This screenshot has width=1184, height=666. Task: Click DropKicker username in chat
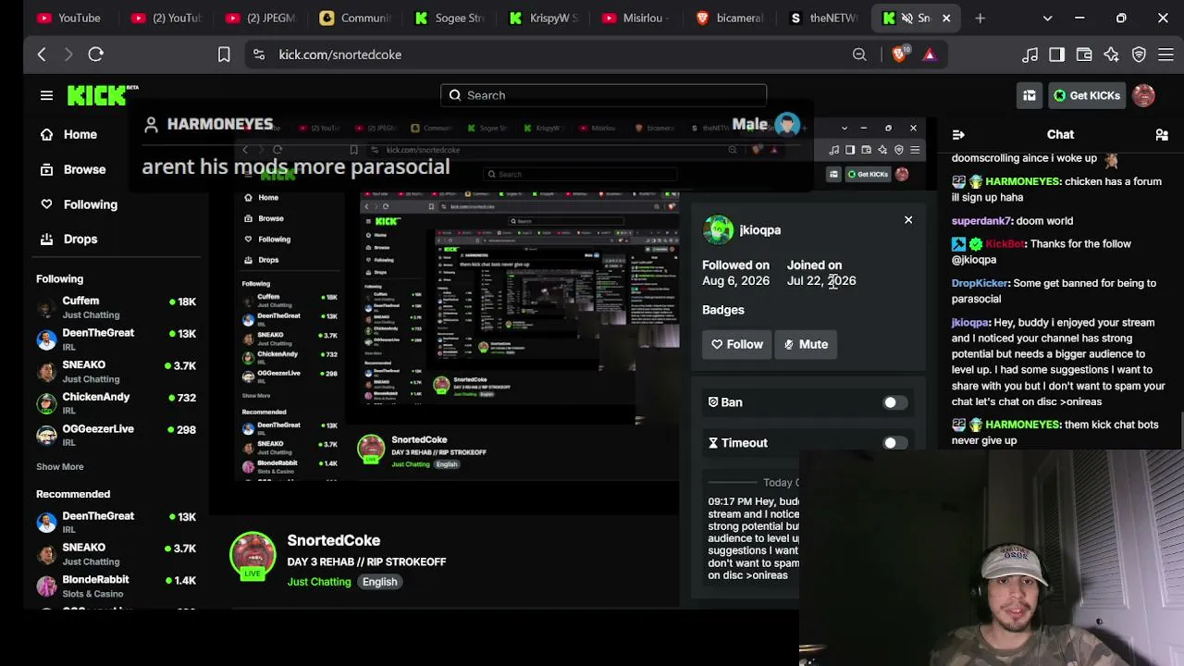click(x=980, y=283)
